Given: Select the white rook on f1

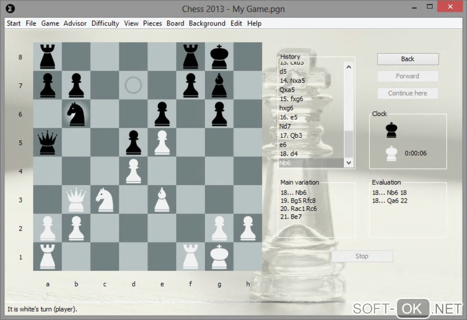Looking at the screenshot, I should [190, 256].
